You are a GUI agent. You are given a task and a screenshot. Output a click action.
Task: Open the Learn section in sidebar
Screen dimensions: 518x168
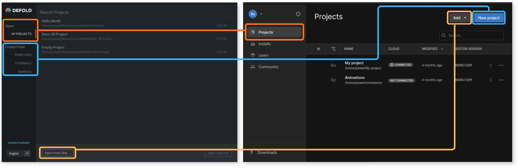(263, 55)
